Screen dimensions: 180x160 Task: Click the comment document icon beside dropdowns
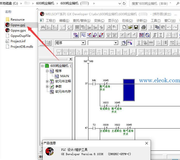pyautogui.click(x=124, y=43)
